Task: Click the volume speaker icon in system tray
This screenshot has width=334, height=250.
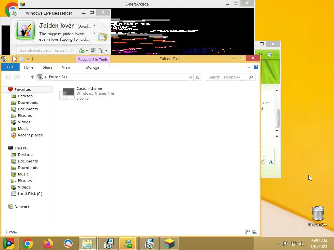Action: (301, 243)
